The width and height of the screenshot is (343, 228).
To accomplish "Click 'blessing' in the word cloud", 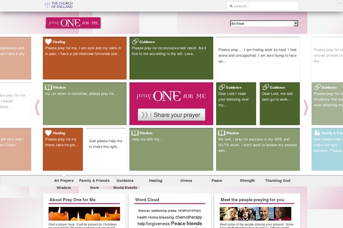I will coord(166,217).
